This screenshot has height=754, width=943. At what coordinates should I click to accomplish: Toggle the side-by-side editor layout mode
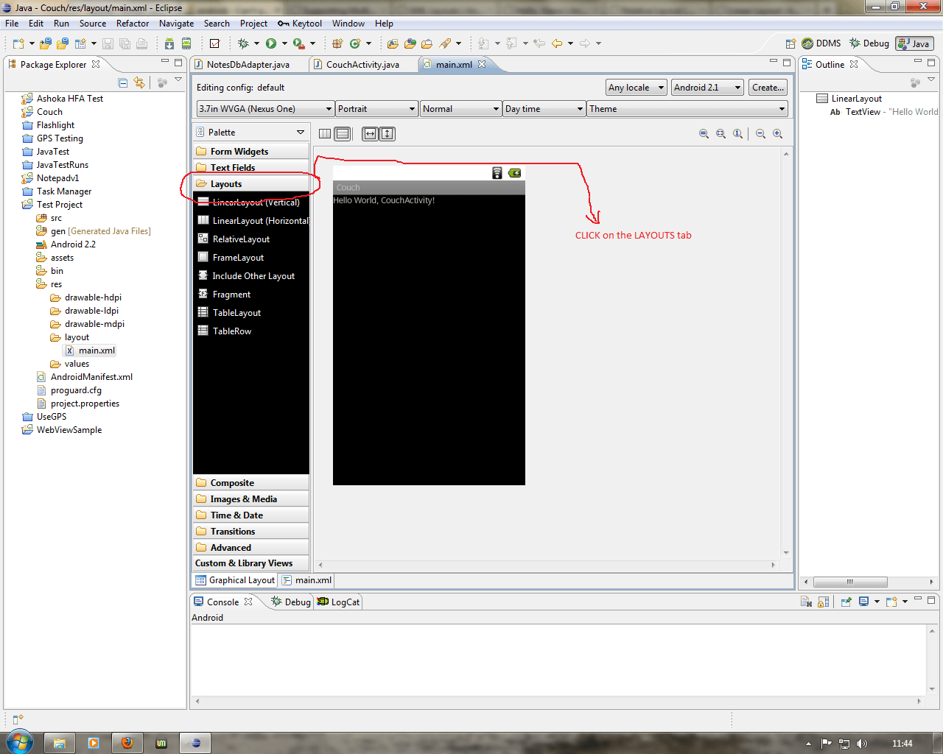(x=325, y=133)
